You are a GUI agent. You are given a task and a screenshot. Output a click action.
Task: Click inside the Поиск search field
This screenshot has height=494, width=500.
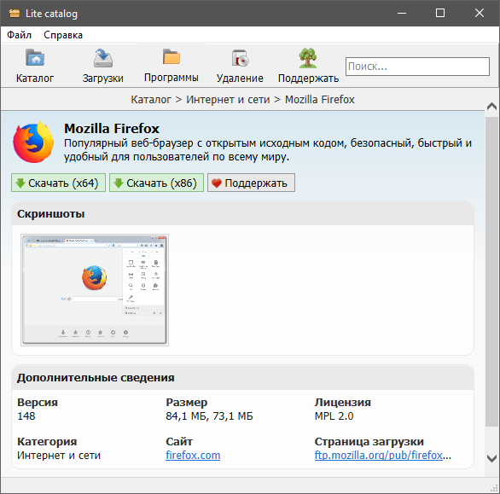[417, 67]
